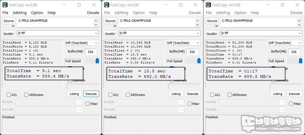Maximize the 5GB FastCopy window

click(x=79, y=5)
